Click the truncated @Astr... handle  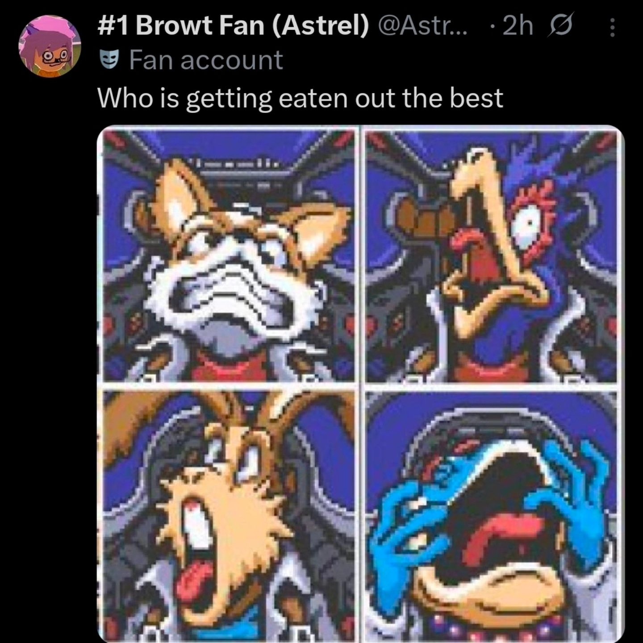pos(422,26)
